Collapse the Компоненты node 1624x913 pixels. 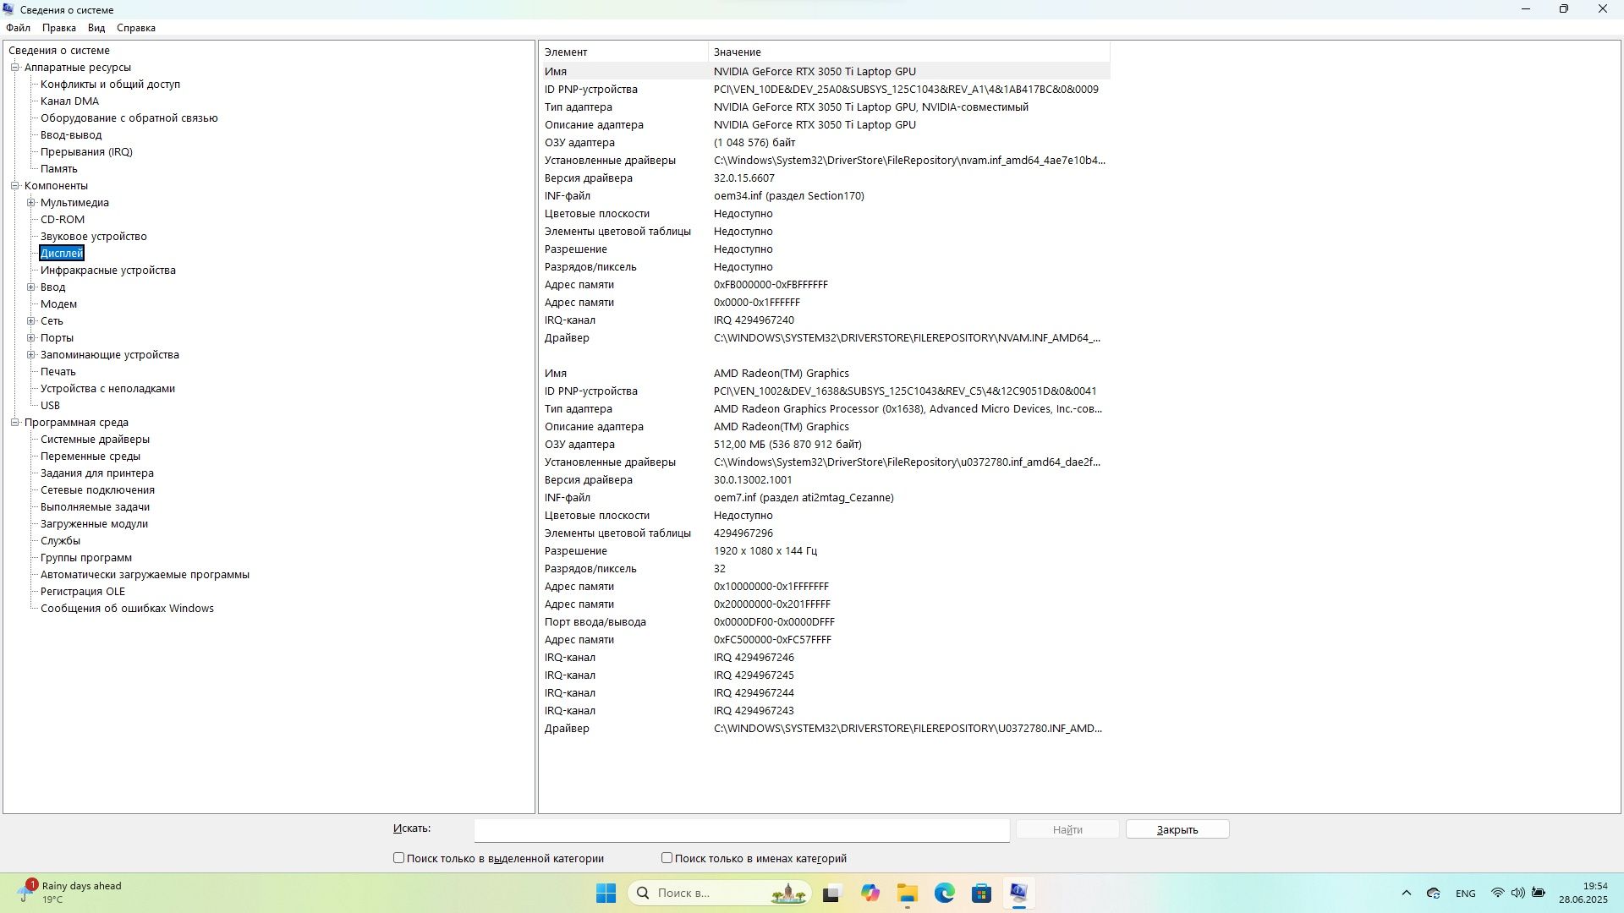click(x=14, y=186)
